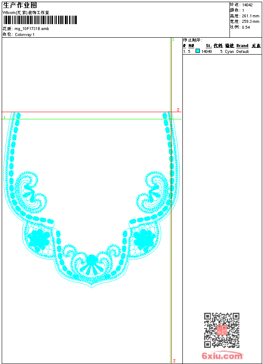Viewport: 263px width, 364px height.
Task: Select the central fan-shaped floral motif
Action: click(x=92, y=264)
